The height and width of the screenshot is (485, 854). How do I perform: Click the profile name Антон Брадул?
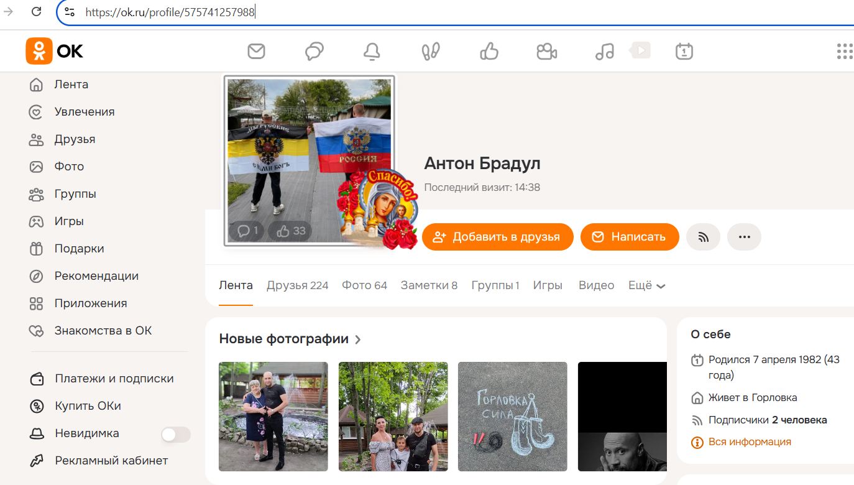pos(482,164)
